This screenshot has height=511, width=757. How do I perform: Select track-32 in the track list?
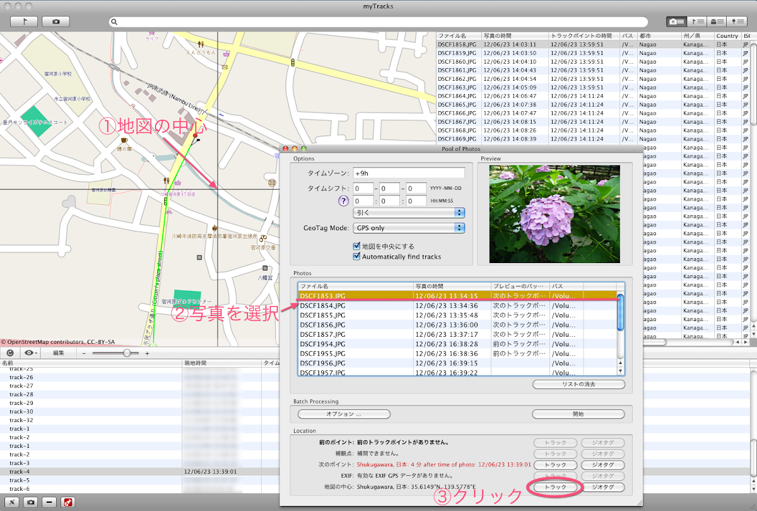[x=139, y=420]
